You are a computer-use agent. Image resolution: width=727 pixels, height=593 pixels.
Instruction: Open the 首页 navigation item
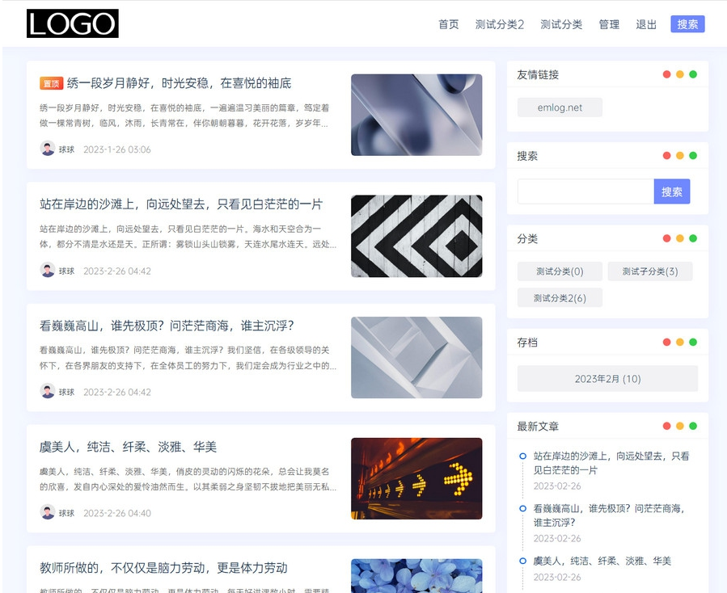point(448,24)
